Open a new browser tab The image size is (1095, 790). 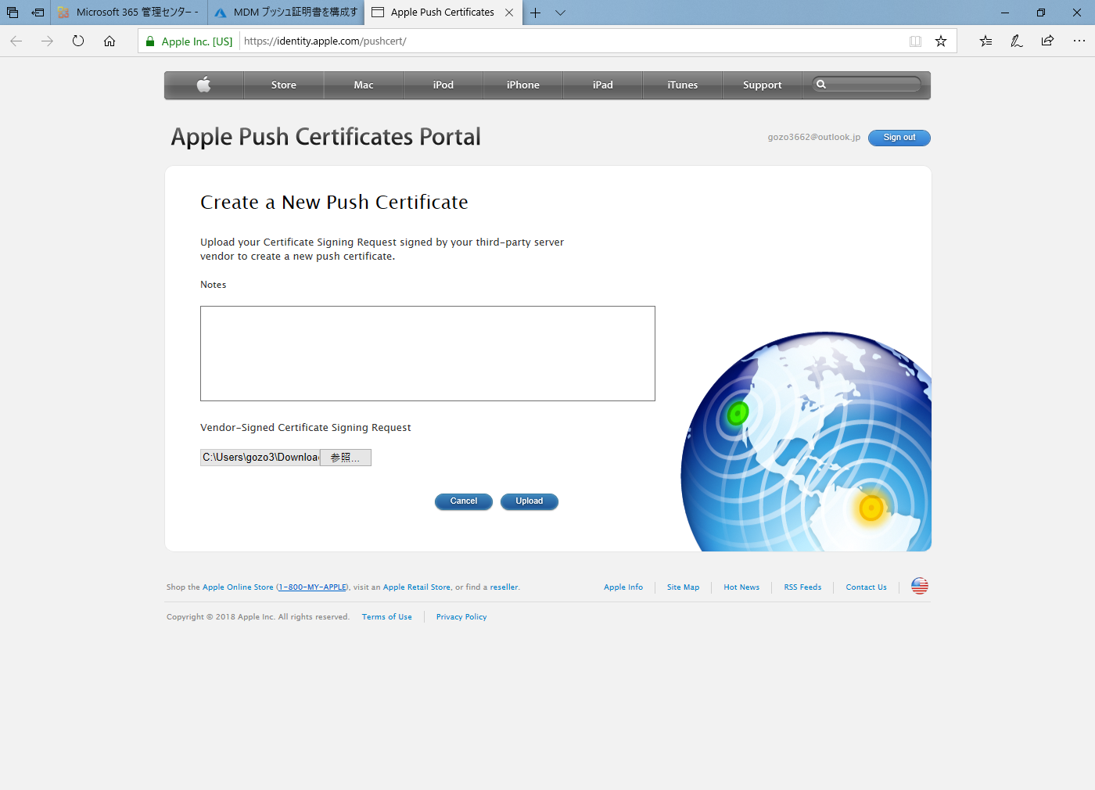click(536, 13)
